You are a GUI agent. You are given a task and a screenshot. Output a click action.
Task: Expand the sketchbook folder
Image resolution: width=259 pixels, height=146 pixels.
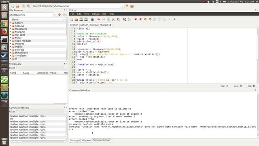[11, 53]
